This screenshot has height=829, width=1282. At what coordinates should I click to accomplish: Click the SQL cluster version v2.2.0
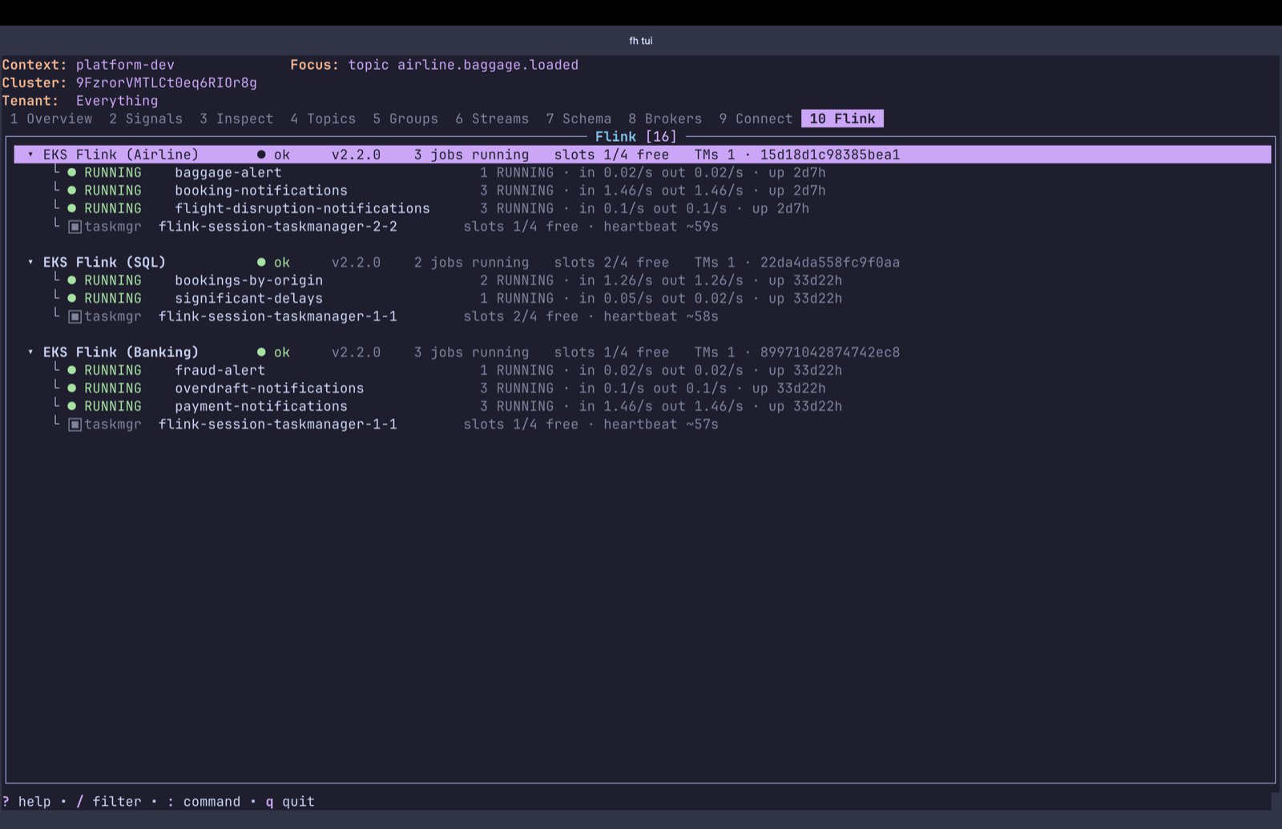pyautogui.click(x=357, y=263)
